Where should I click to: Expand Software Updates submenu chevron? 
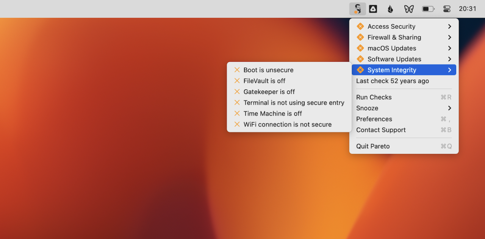click(x=449, y=59)
